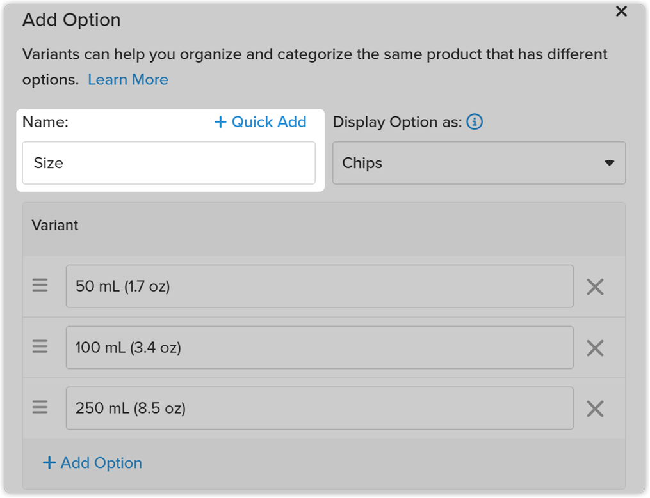This screenshot has width=650, height=498.
Task: Click Add Option below the variants
Action: tap(92, 463)
